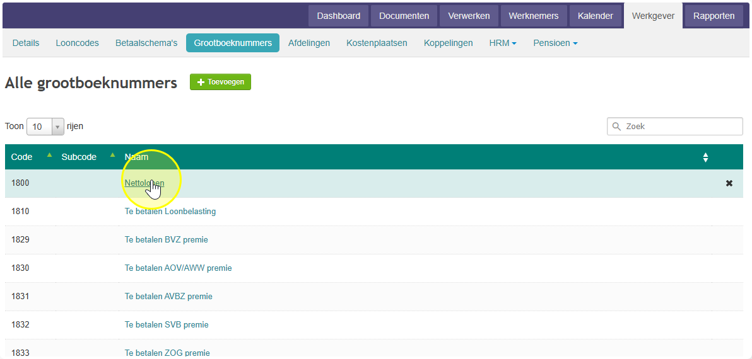The width and height of the screenshot is (752, 359).
Task: Select the Werkgever tab
Action: [653, 16]
